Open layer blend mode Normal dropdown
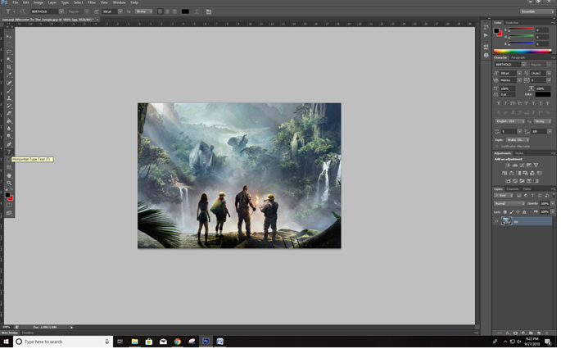The height and width of the screenshot is (349, 561). coord(509,204)
